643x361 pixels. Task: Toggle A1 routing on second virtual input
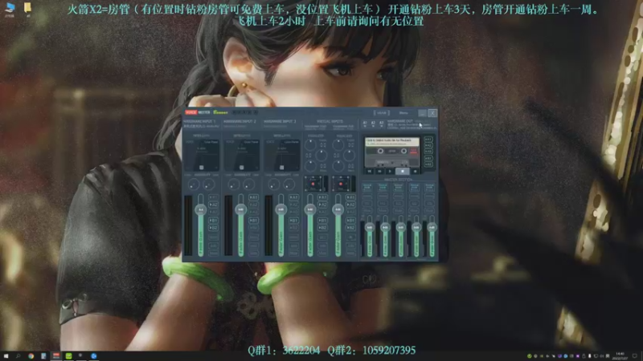coord(350,197)
